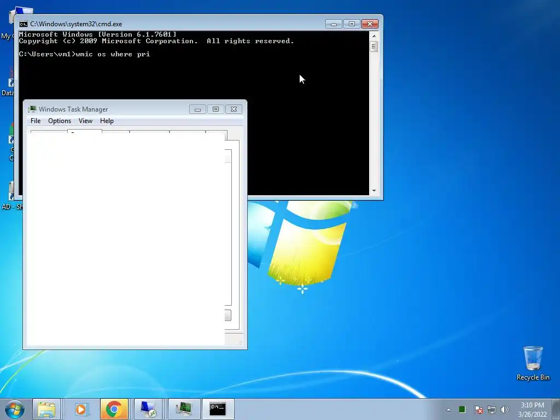
Task: Open the View menu in Task Manager
Action: (85, 121)
